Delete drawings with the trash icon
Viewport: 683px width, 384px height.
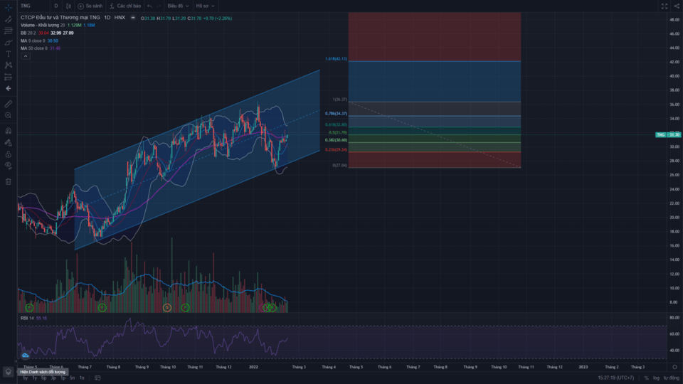click(8, 181)
